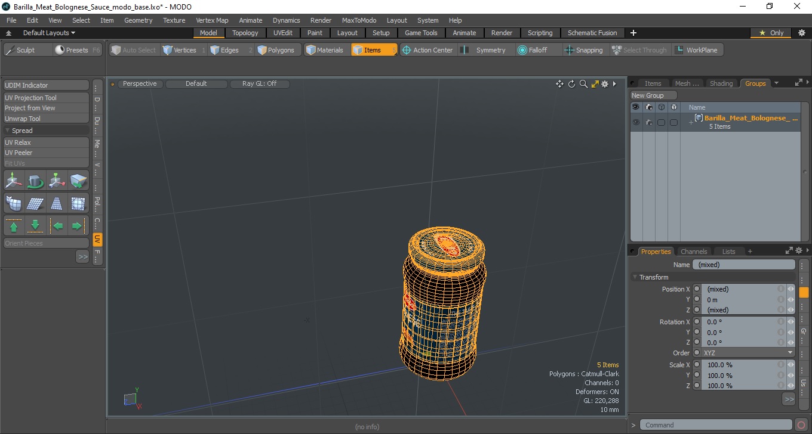
Task: Maximize the 3D viewport with expand icon
Action: click(595, 84)
